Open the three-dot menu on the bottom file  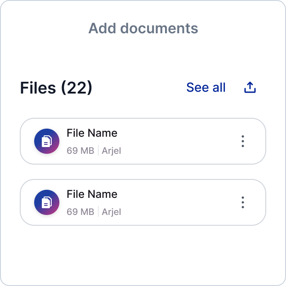243,202
